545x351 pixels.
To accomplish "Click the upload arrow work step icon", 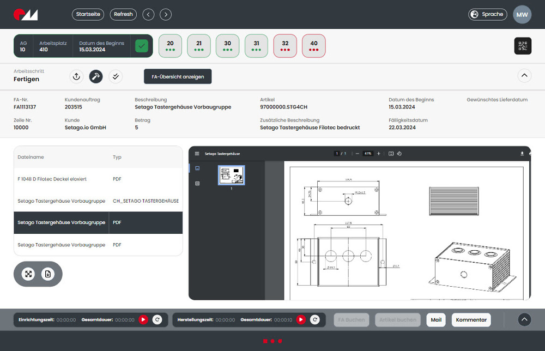I will 77,77.
